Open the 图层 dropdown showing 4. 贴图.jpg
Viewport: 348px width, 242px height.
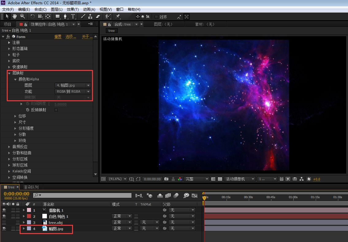pos(73,85)
